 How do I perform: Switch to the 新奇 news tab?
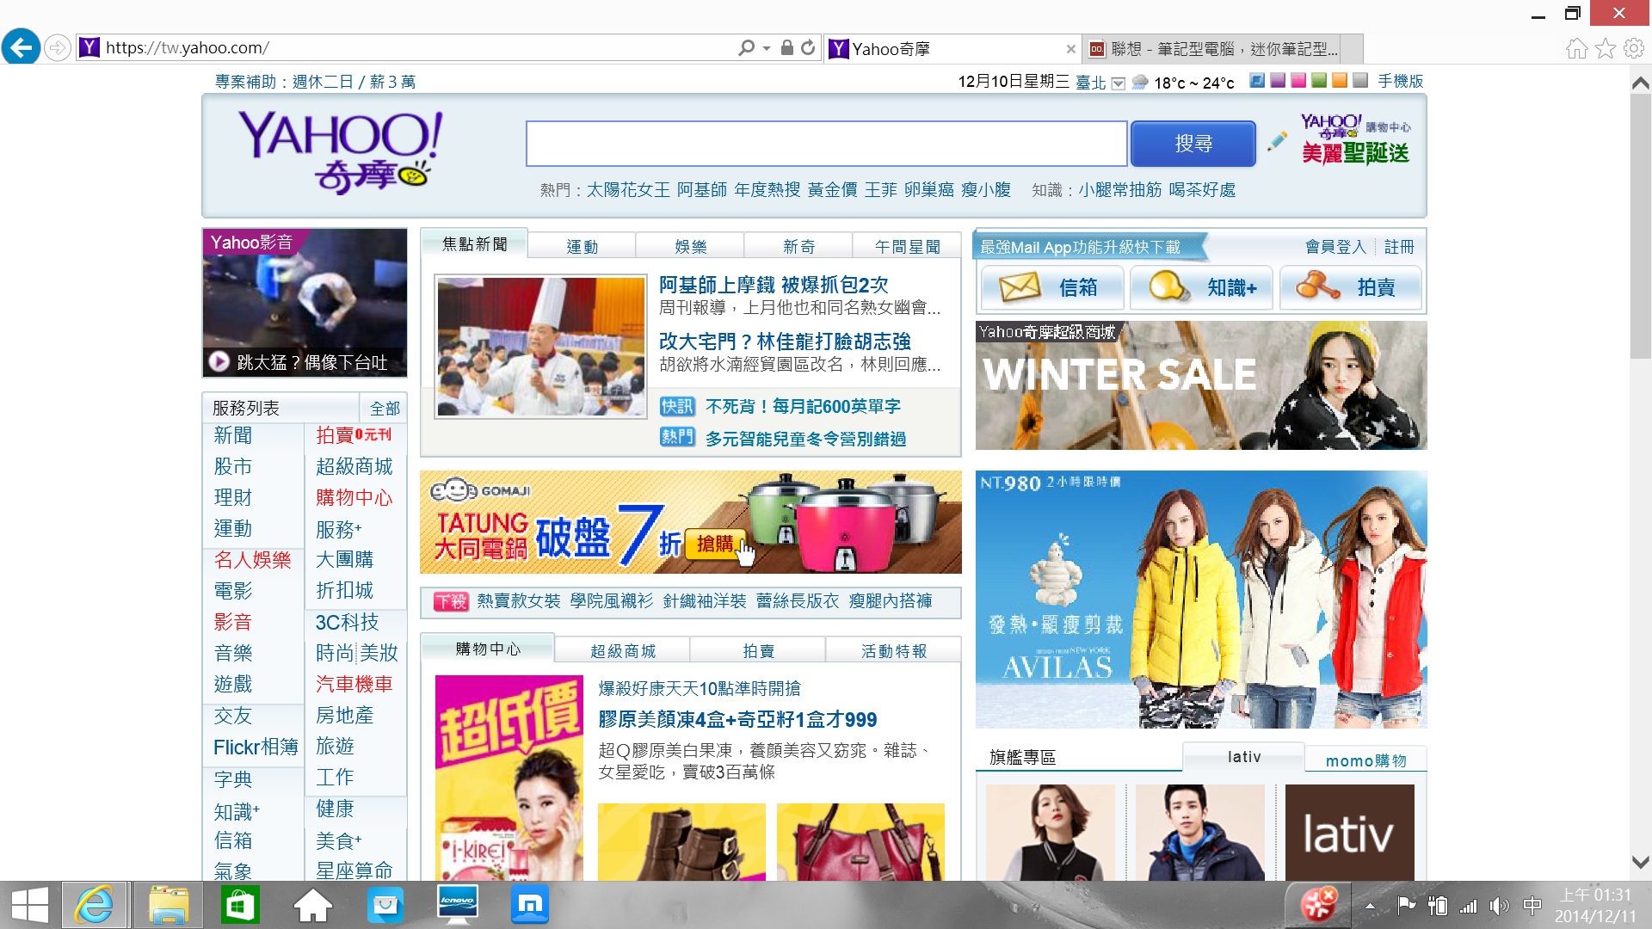(x=798, y=247)
